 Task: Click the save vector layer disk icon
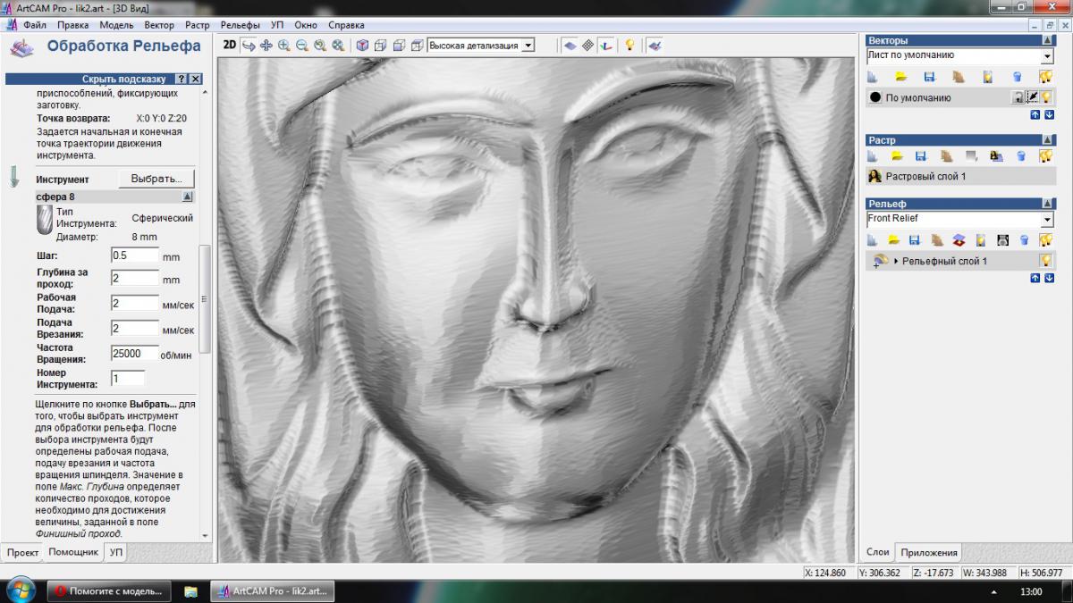[929, 77]
